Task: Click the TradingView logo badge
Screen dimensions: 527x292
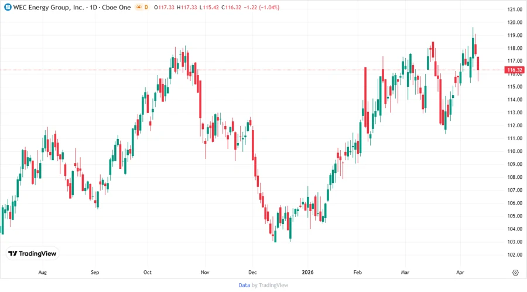Action: click(x=33, y=253)
